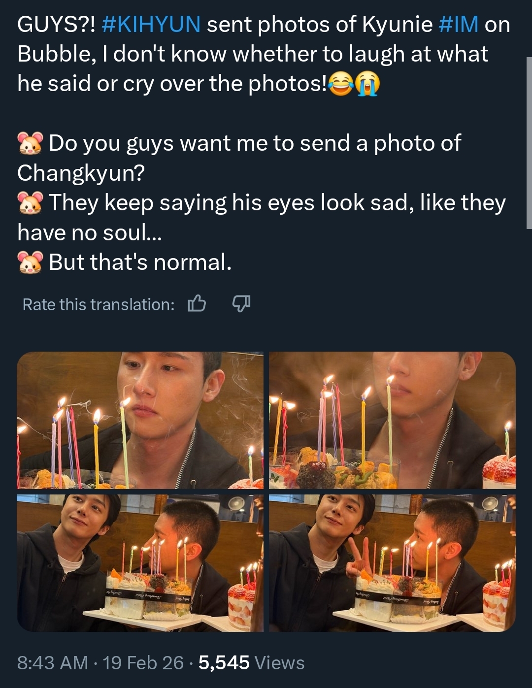Rate the translation with thumbs down

coord(241,304)
